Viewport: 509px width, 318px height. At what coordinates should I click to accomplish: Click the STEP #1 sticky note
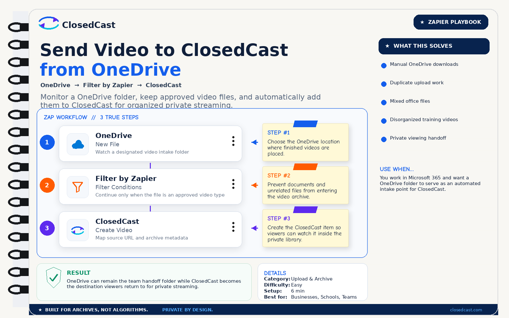point(305,142)
